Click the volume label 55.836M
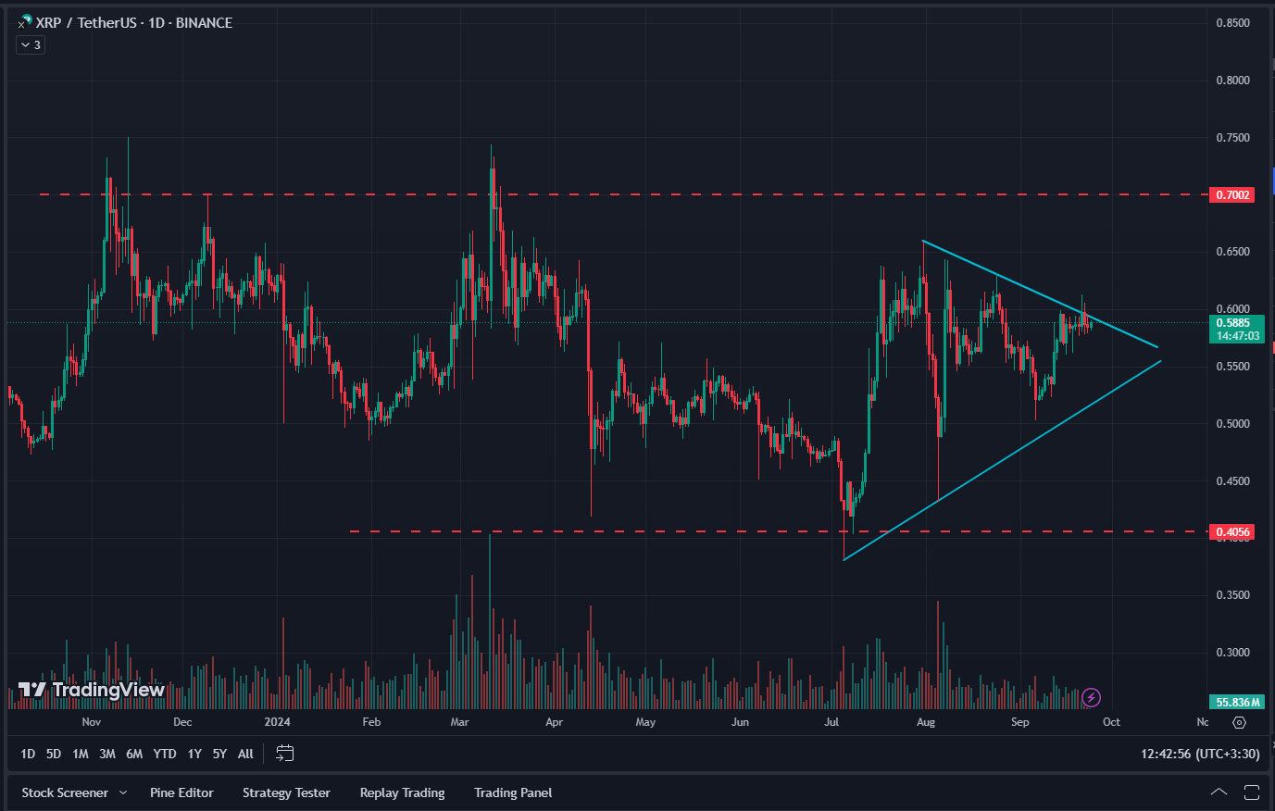Image resolution: width=1275 pixels, height=811 pixels. click(x=1238, y=703)
